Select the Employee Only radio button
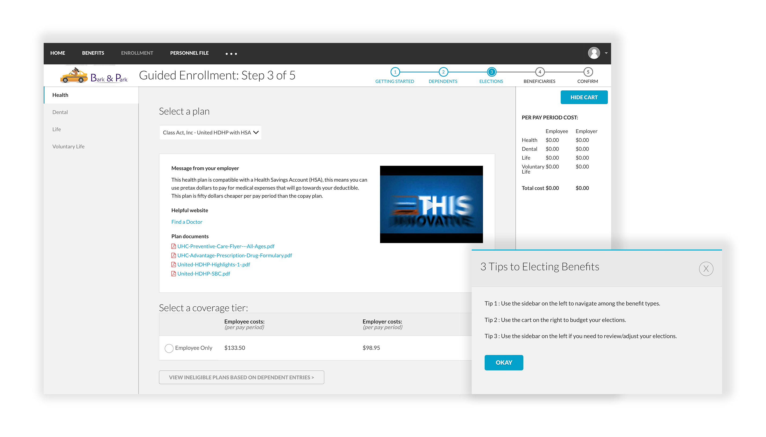Viewport: 766px width, 437px height. [x=169, y=348]
